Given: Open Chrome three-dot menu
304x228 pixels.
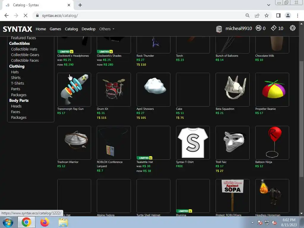Looking at the screenshot, I should pos(297,15).
